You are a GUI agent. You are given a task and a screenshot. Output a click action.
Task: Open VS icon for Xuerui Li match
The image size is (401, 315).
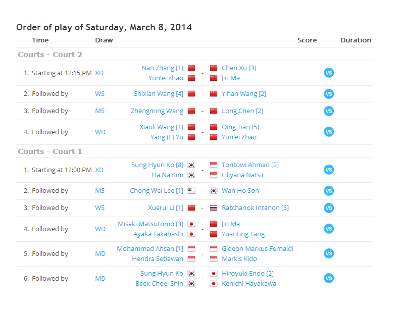[x=329, y=208]
